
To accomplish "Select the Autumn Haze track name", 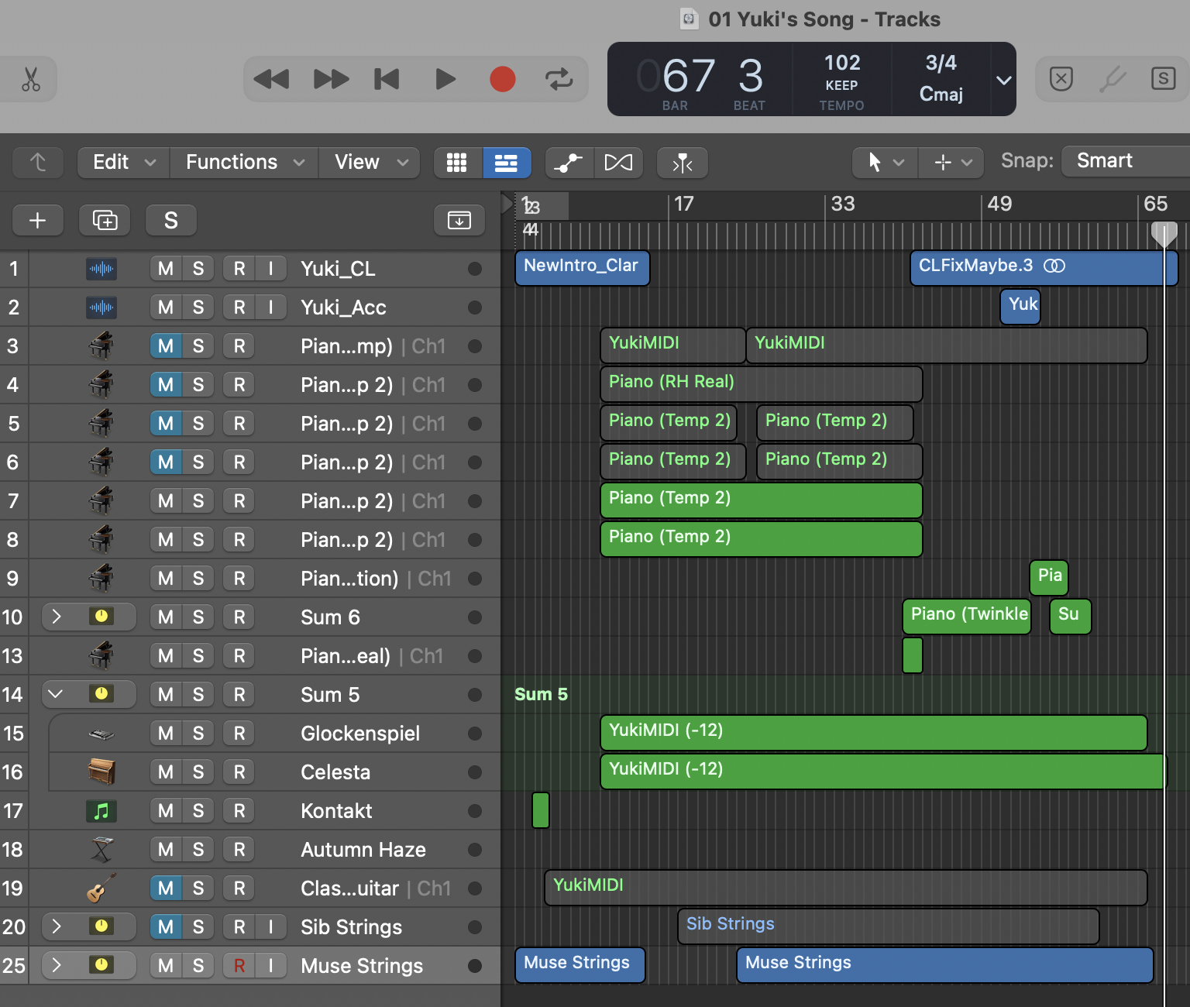I will (x=363, y=850).
